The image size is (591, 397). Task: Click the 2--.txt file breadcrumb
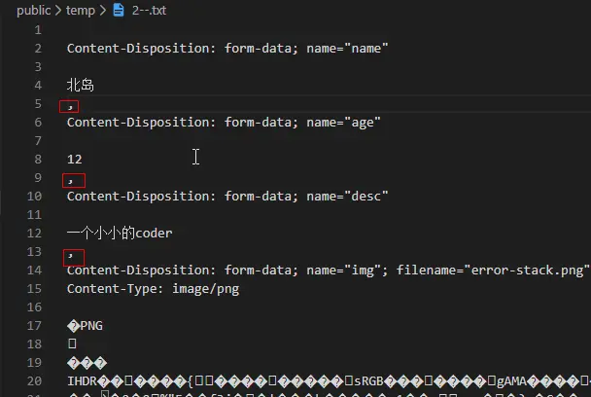pos(149,10)
